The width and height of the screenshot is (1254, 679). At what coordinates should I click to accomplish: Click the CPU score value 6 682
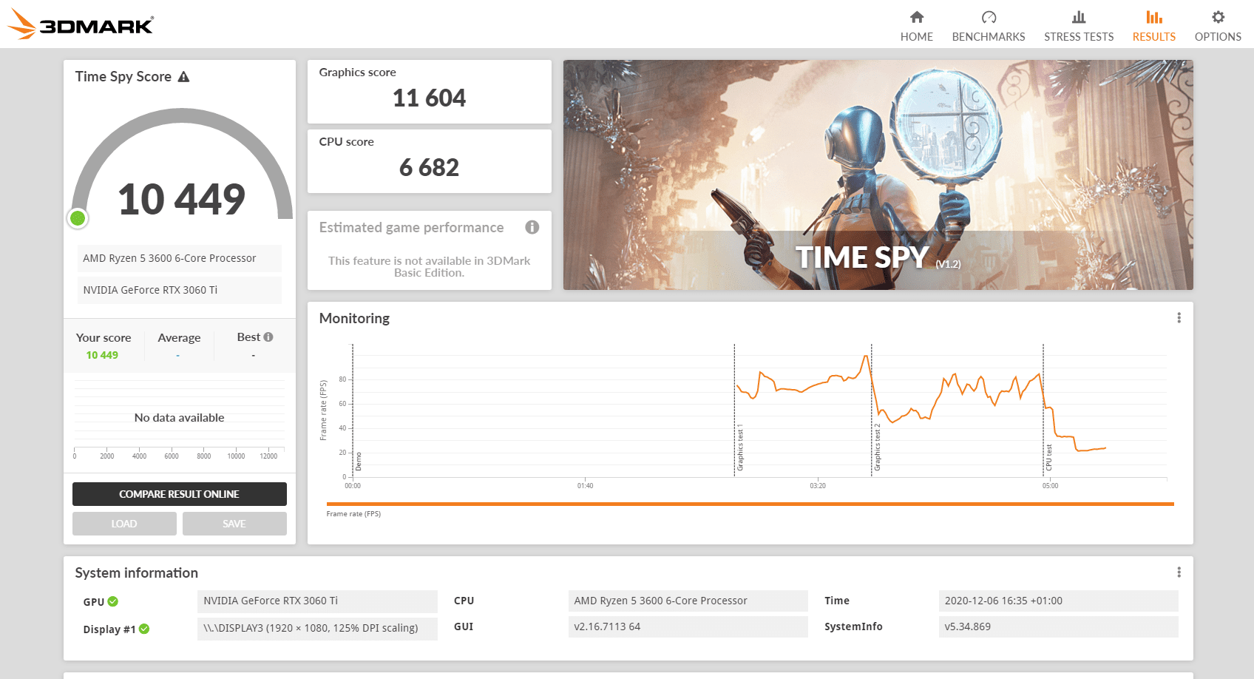[429, 168]
